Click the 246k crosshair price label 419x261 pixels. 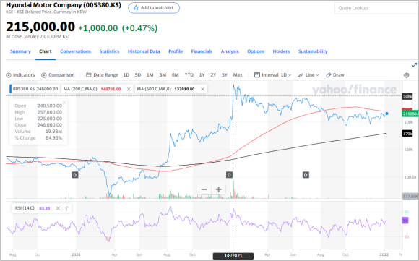[x=407, y=96]
